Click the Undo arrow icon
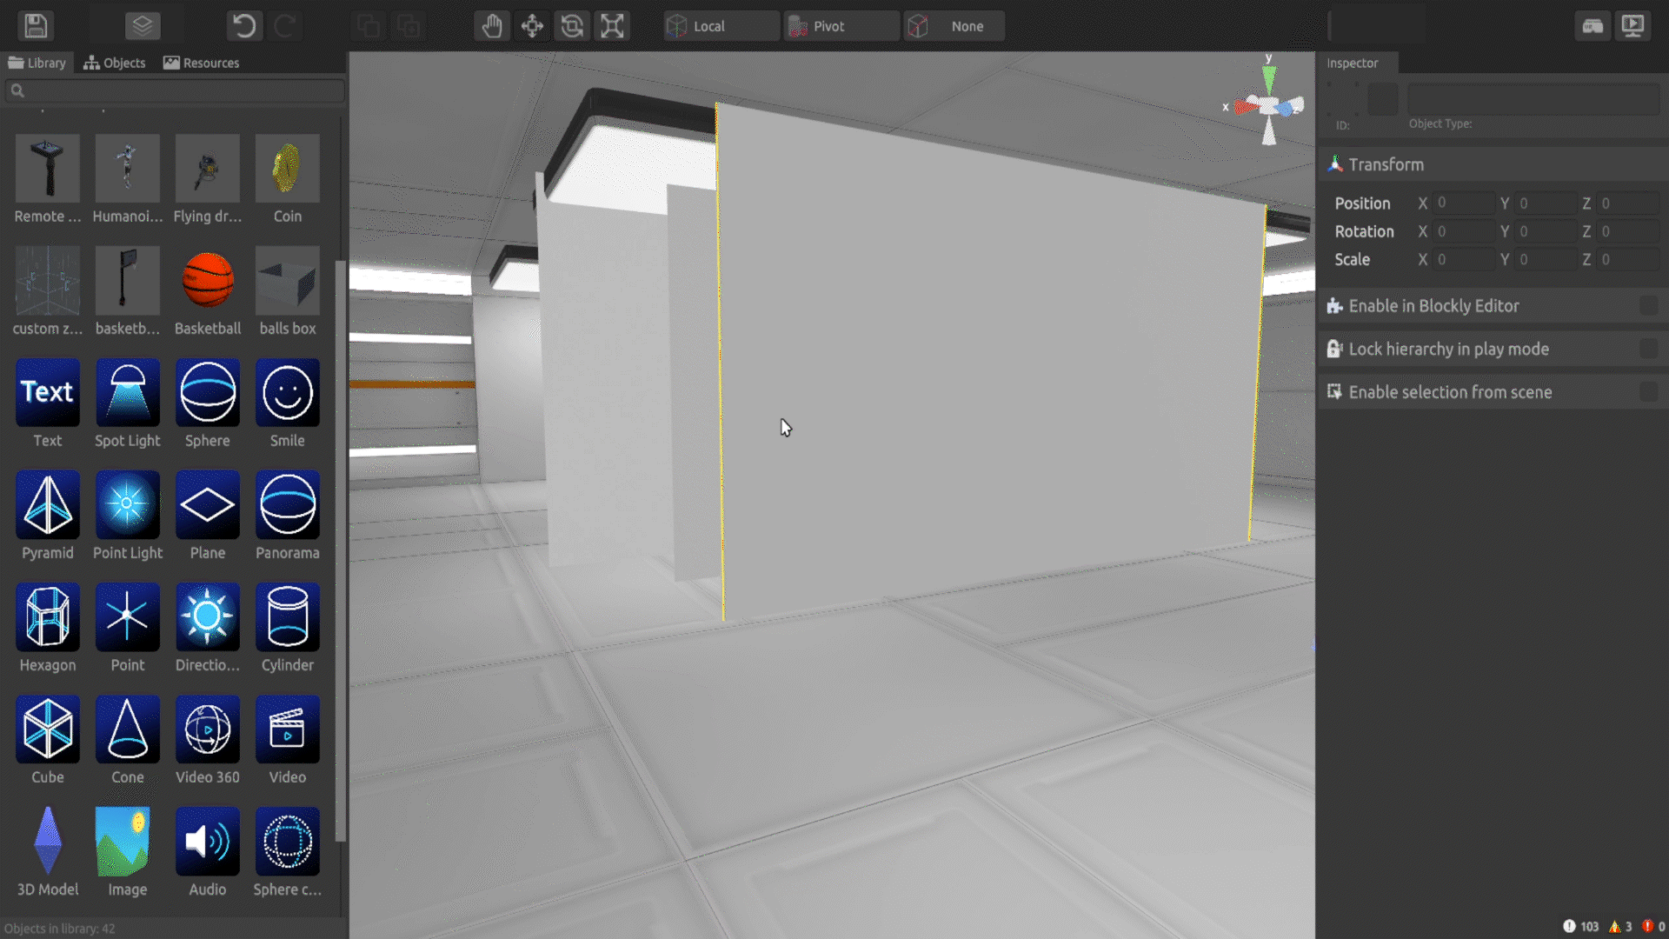1669x939 pixels. click(x=244, y=26)
